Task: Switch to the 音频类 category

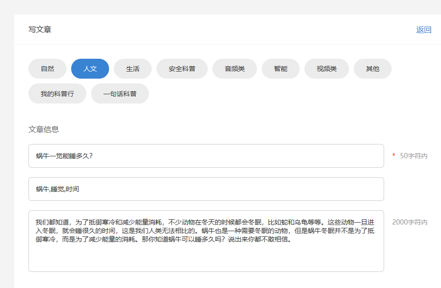Action: point(235,69)
